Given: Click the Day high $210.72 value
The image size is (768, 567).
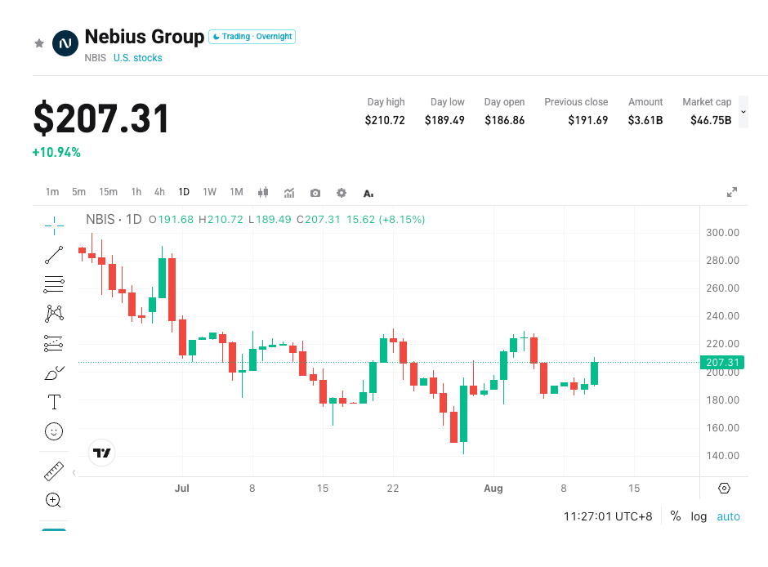Looking at the screenshot, I should pyautogui.click(x=385, y=120).
